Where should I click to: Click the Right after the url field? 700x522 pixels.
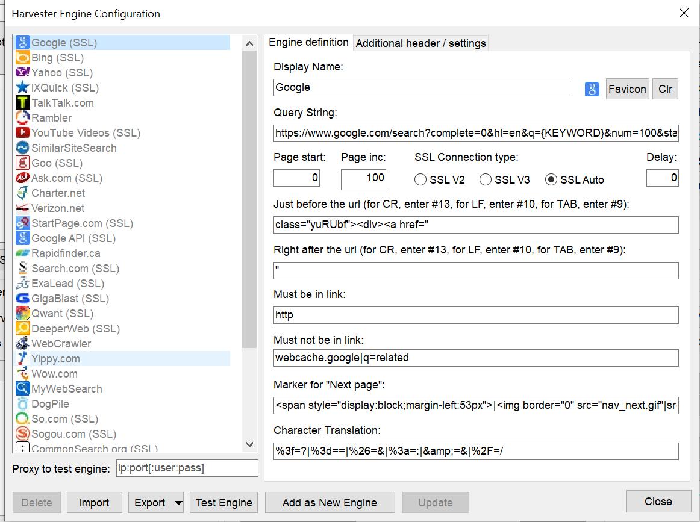pos(476,270)
